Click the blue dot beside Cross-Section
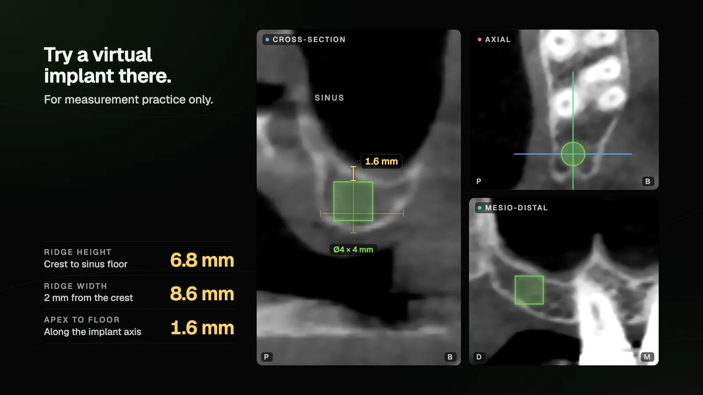This screenshot has height=395, width=703. click(x=267, y=39)
